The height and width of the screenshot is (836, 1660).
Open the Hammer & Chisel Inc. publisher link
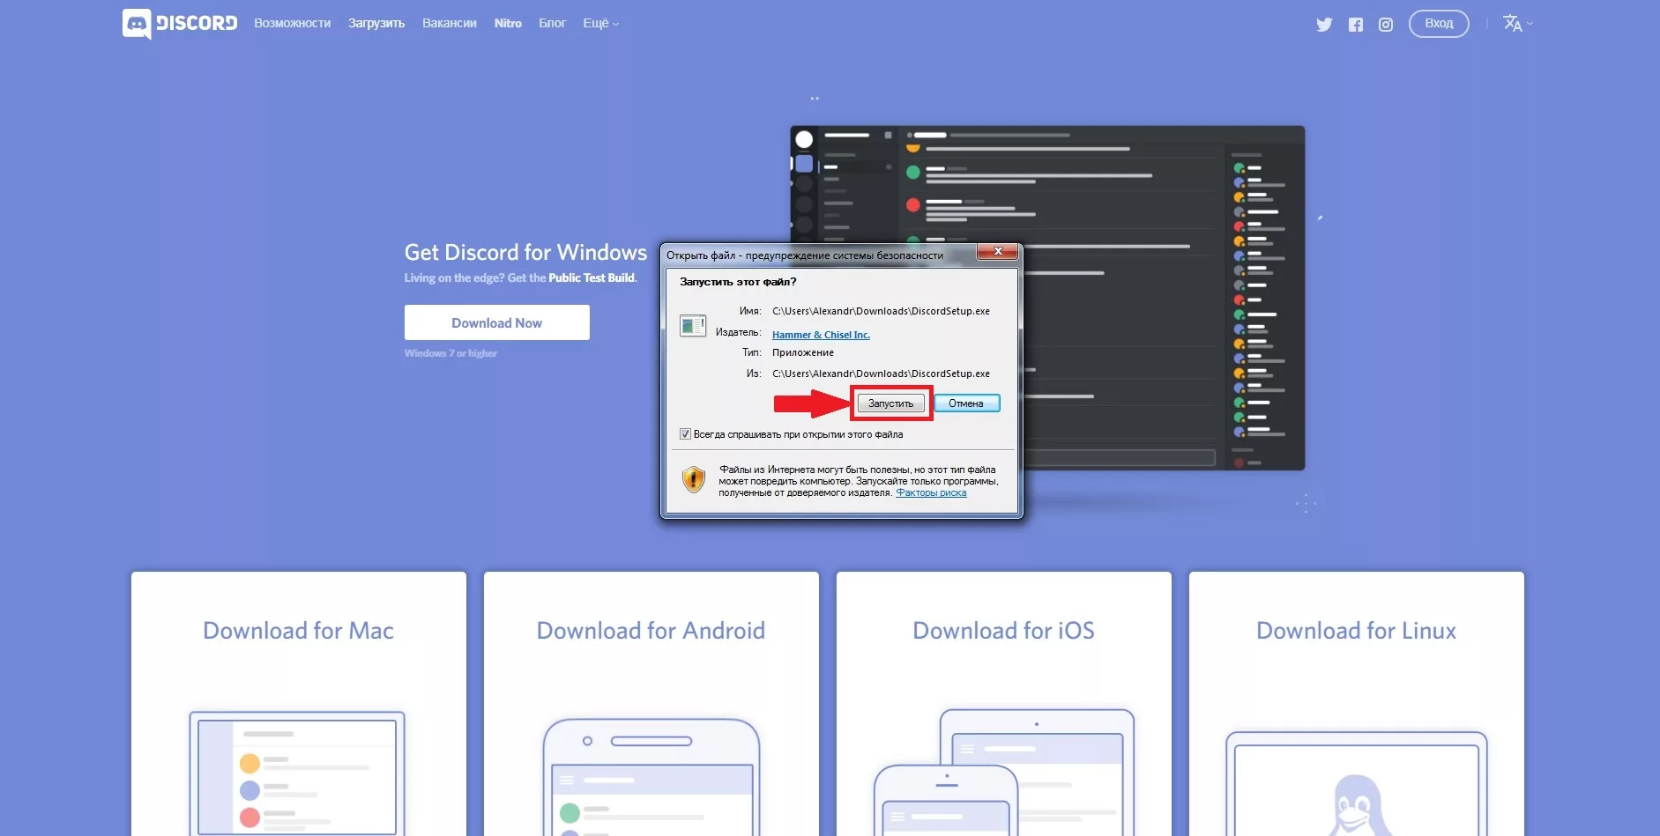coord(821,335)
